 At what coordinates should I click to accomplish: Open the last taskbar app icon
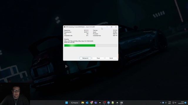coord(121,103)
